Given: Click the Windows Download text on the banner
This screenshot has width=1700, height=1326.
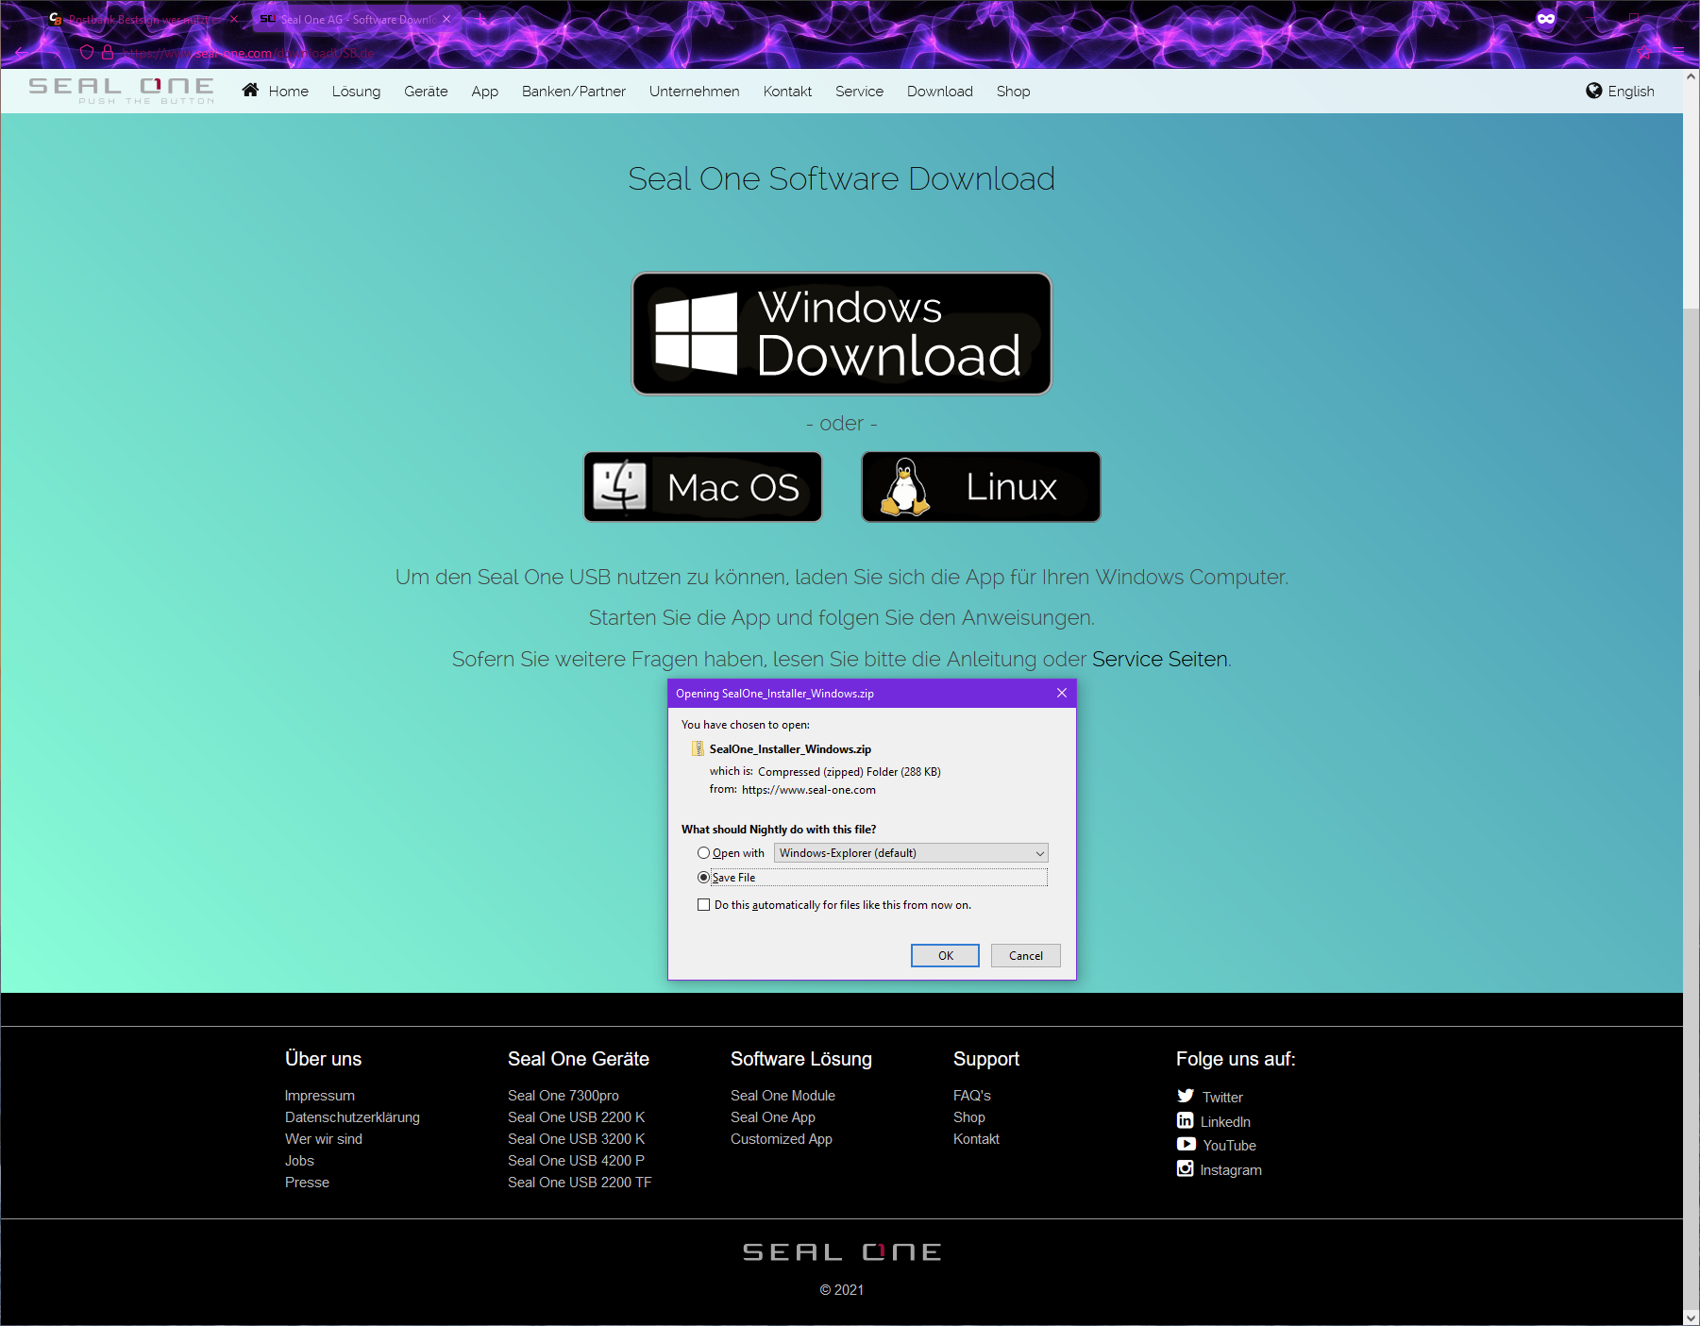Looking at the screenshot, I should pyautogui.click(x=888, y=333).
